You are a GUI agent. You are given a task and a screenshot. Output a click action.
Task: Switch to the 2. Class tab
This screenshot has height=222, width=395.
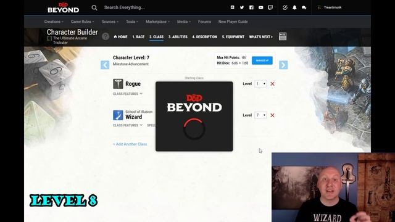pos(156,37)
